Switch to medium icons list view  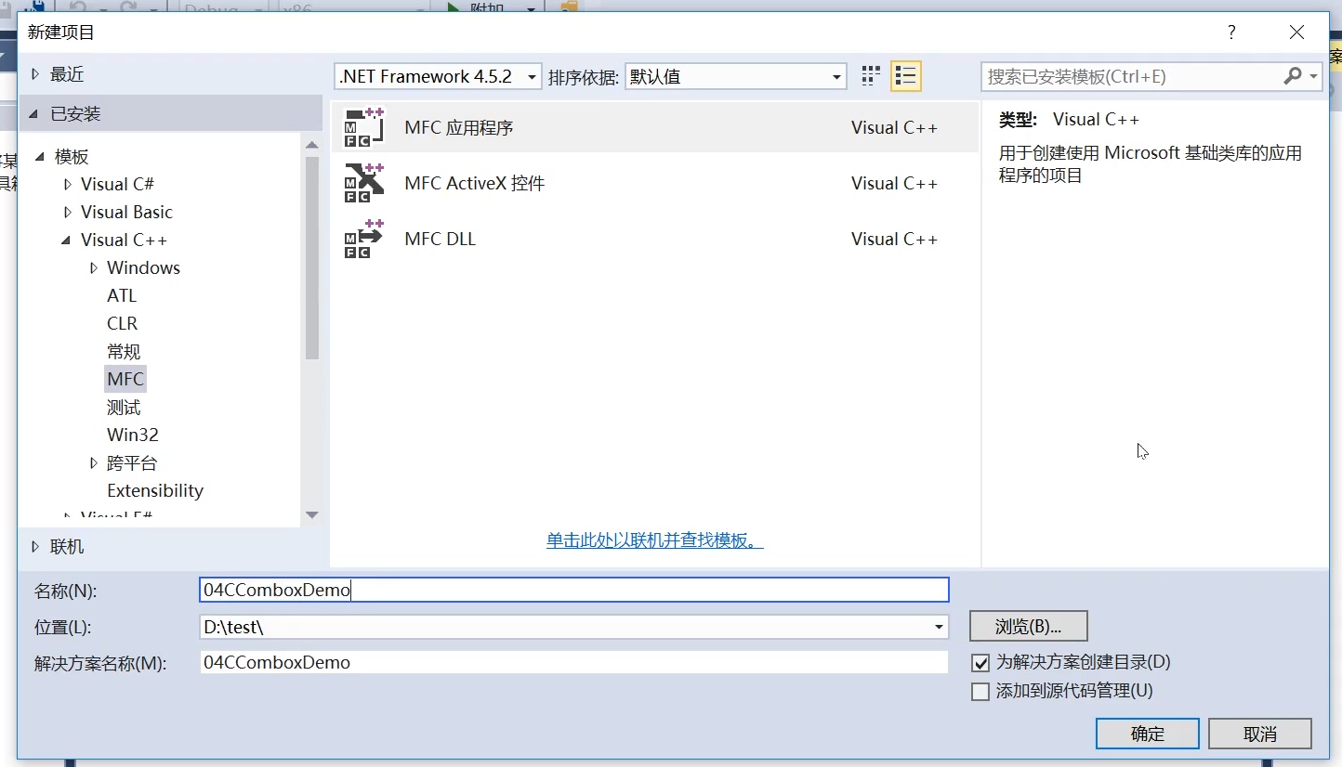[905, 76]
